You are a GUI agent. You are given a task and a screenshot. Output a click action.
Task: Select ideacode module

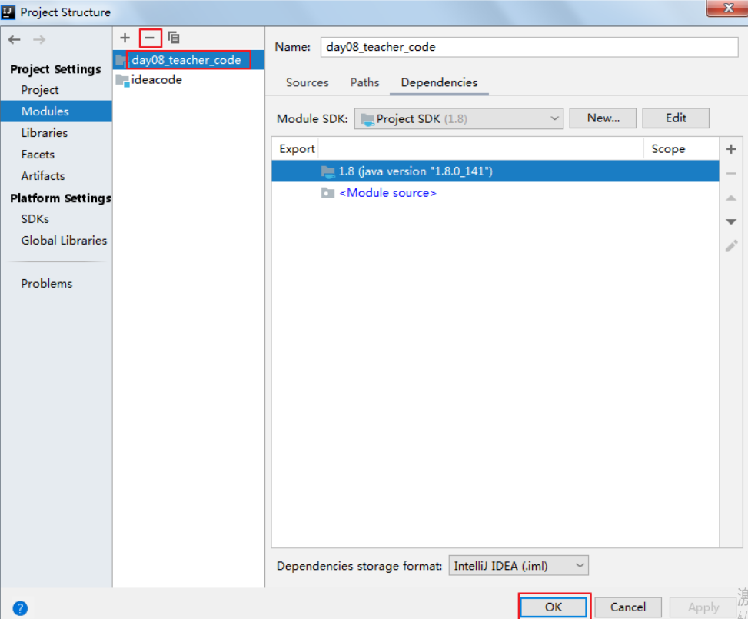click(189, 80)
